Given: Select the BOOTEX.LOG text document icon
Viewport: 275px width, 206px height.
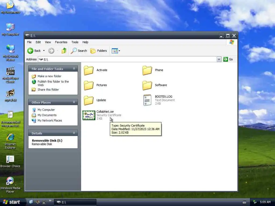Looking at the screenshot, I should 147,100.
